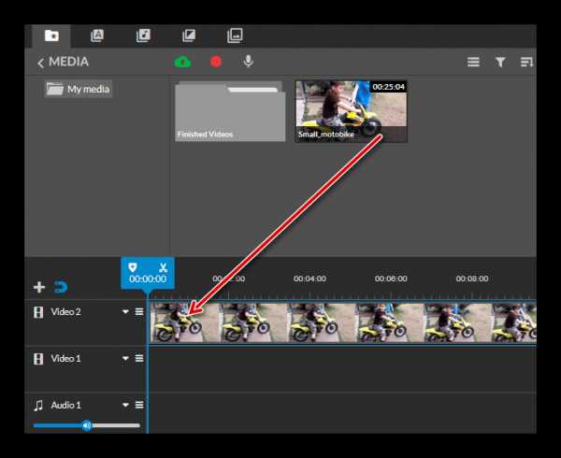
Task: Select the Small_motobike video thumbnail
Action: coord(351,110)
